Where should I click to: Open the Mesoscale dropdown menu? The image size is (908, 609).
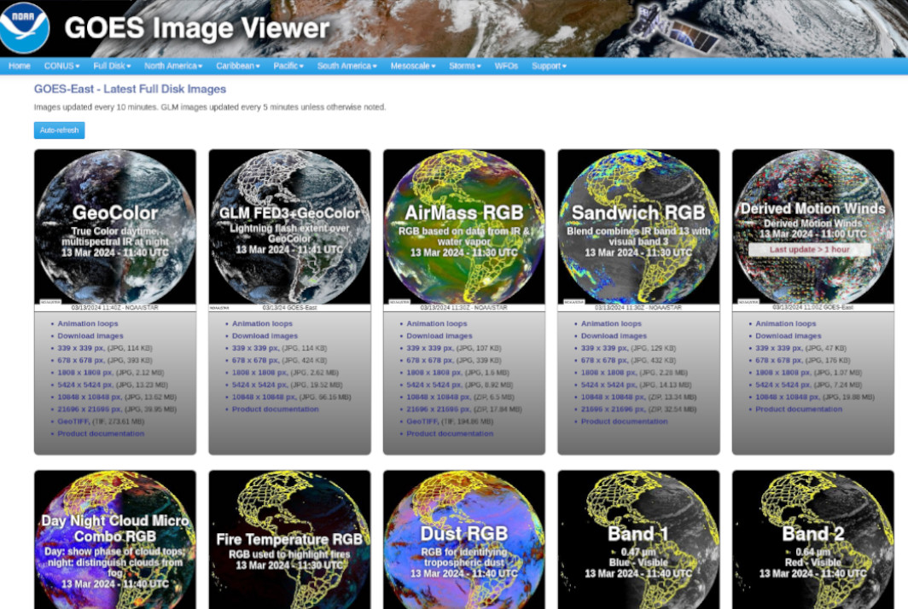[413, 66]
